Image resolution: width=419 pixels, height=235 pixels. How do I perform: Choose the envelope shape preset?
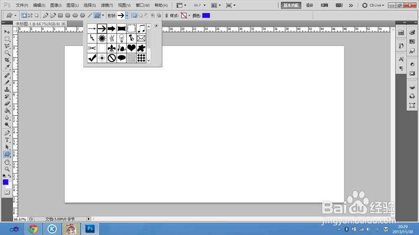(x=141, y=38)
